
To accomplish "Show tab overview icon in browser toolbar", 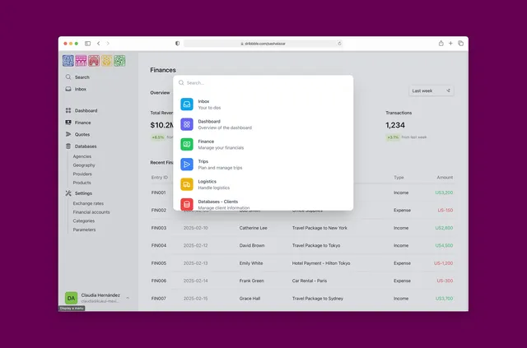I will coord(461,44).
